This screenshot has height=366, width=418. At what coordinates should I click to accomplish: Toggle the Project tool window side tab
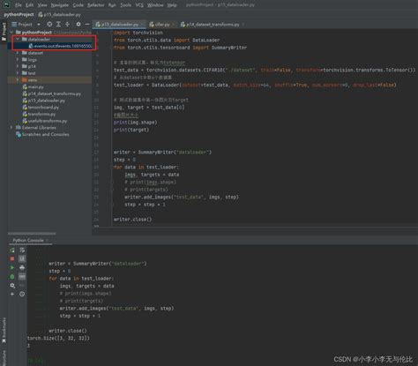point(4,32)
